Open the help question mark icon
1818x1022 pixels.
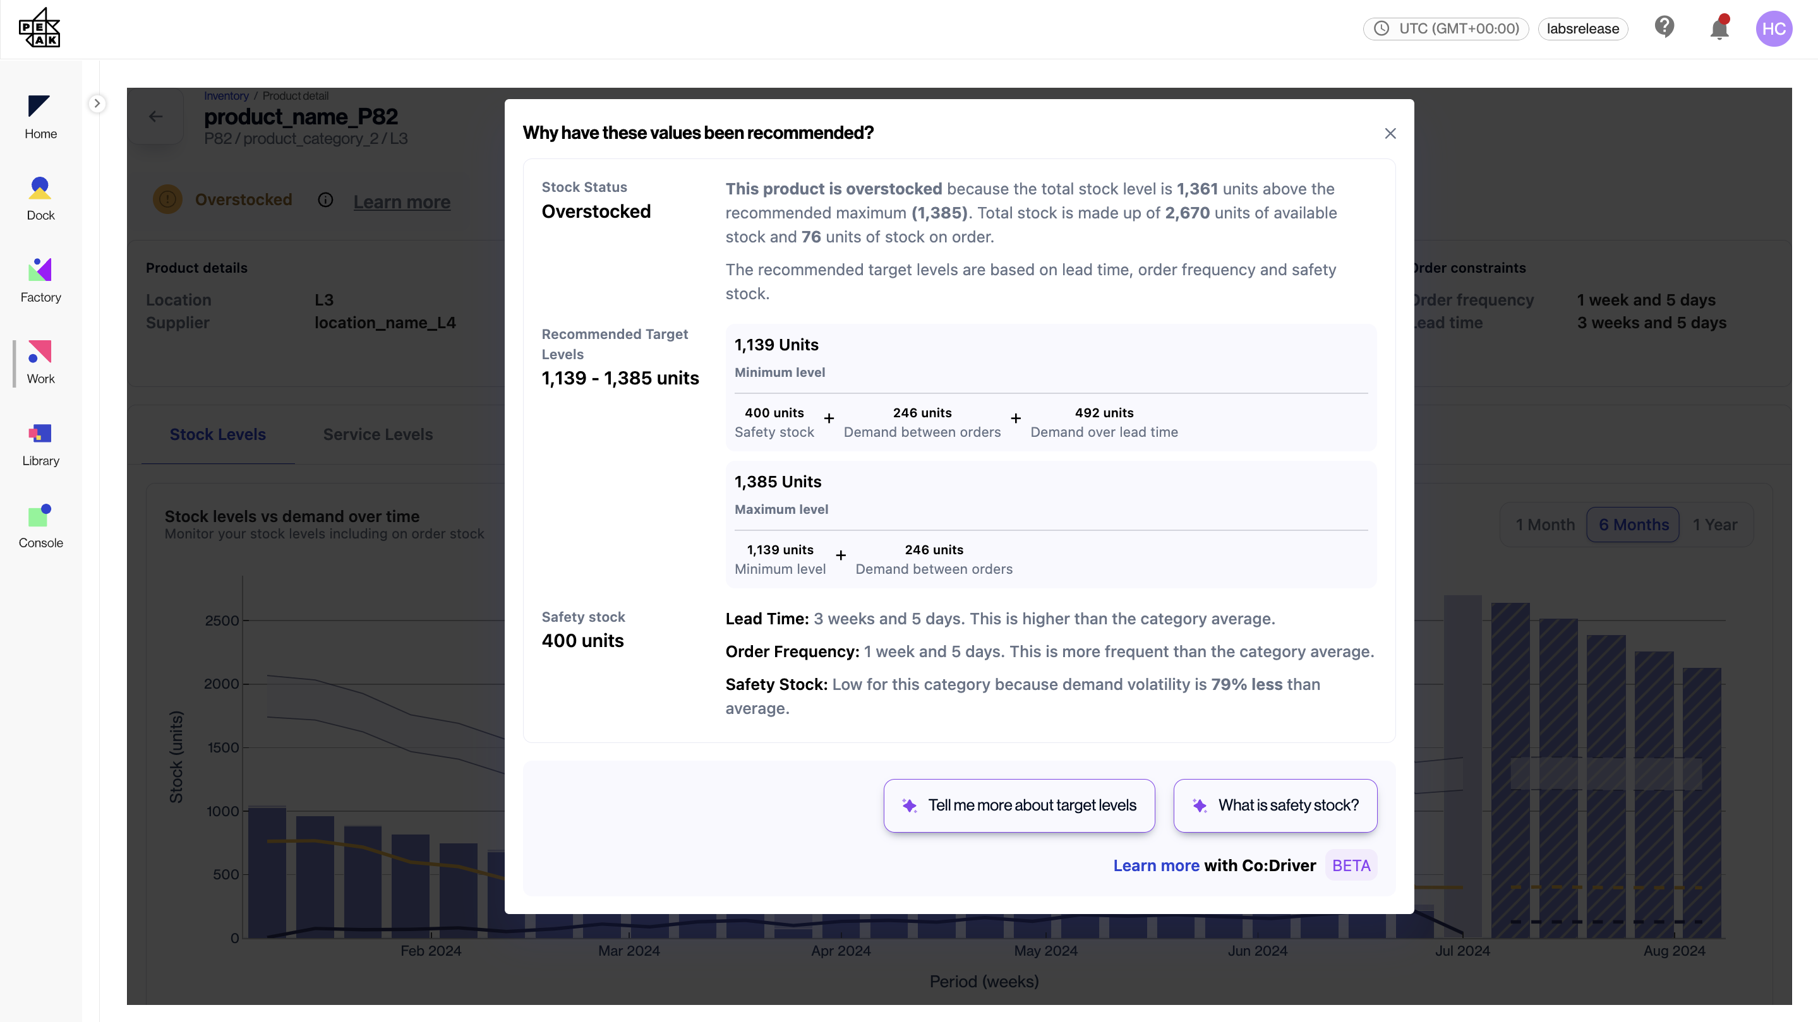pos(1664,28)
